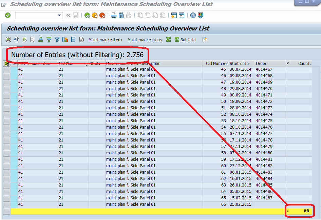This screenshot has height=220, width=321.
Task: Click the document with glasses display icon
Action: (x=82, y=40)
